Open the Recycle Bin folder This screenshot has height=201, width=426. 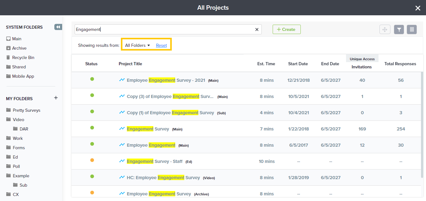(x=23, y=57)
